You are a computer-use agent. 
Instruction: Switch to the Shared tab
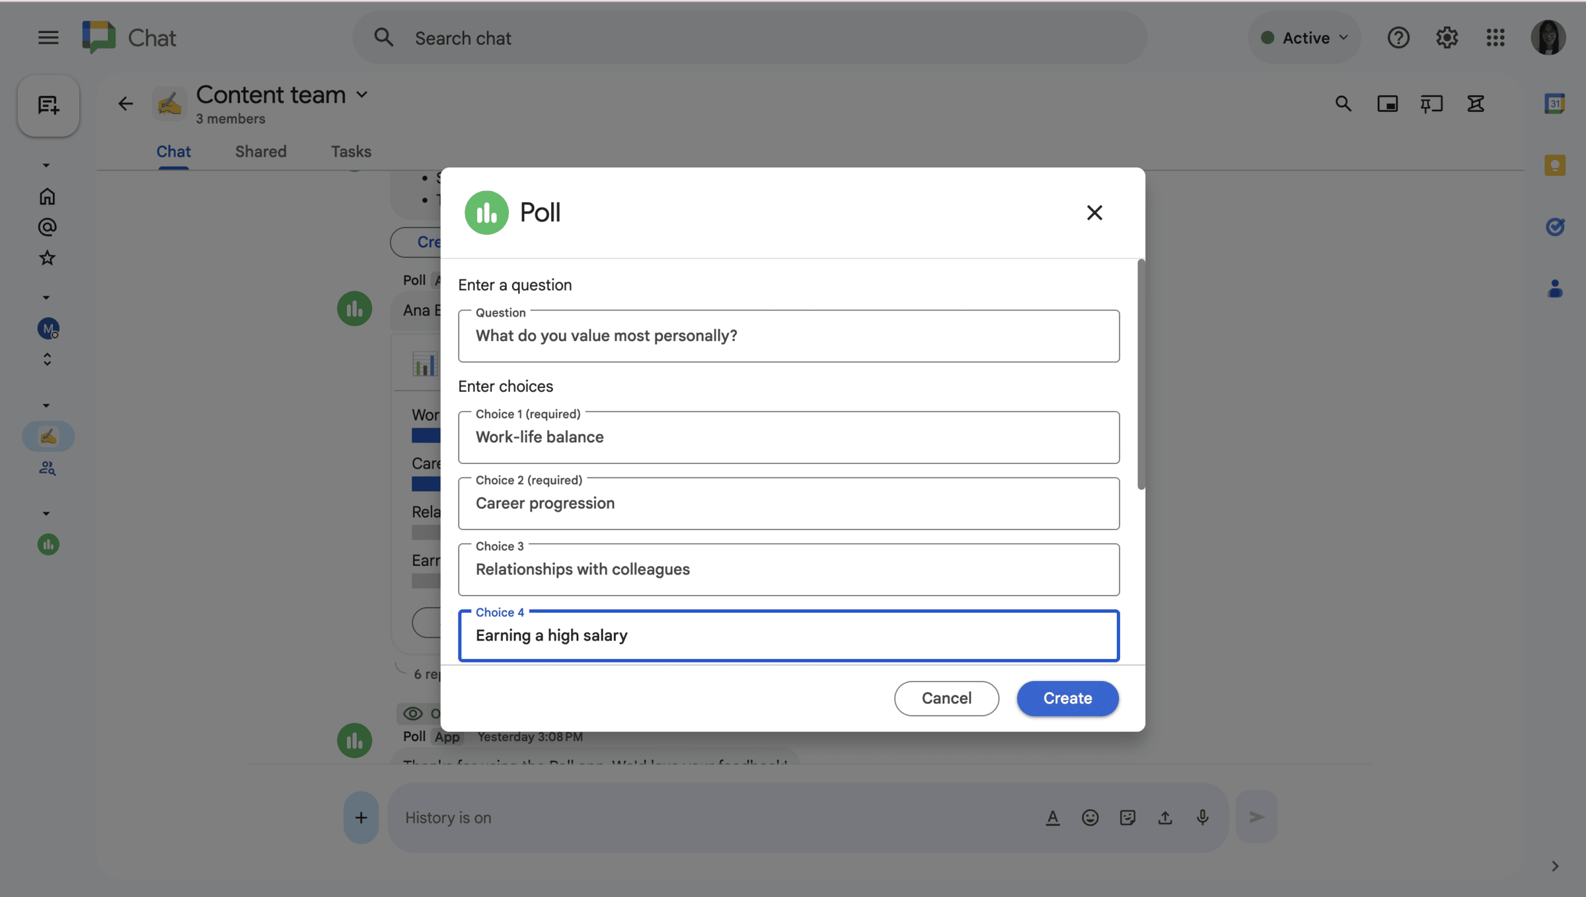pyautogui.click(x=260, y=151)
